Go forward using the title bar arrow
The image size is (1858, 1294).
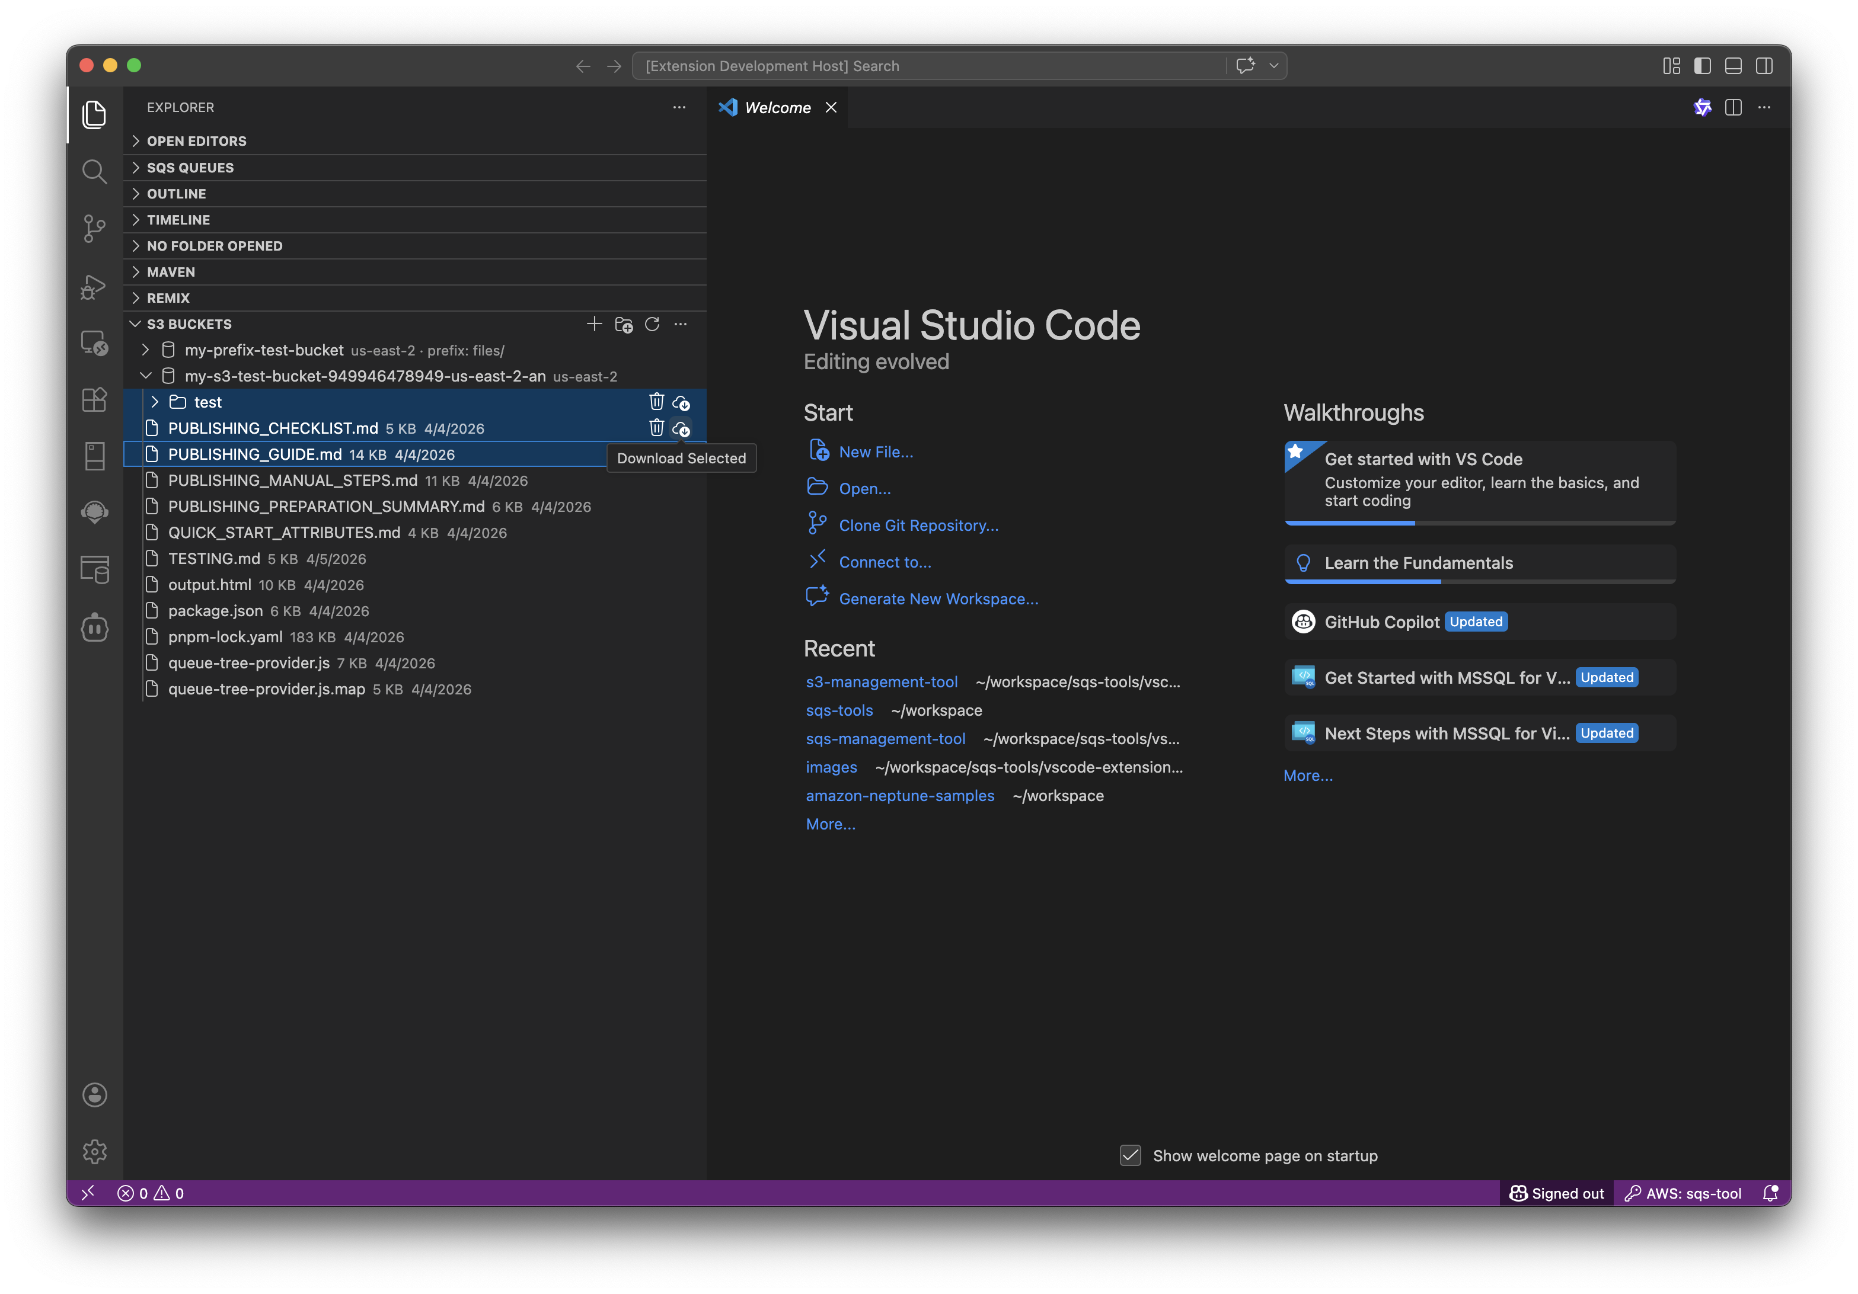pyautogui.click(x=614, y=66)
